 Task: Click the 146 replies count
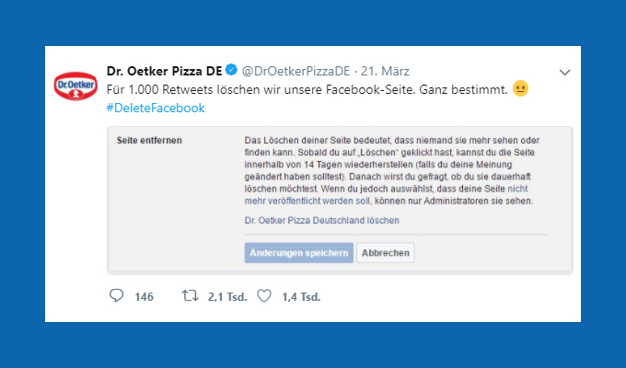[x=144, y=296]
